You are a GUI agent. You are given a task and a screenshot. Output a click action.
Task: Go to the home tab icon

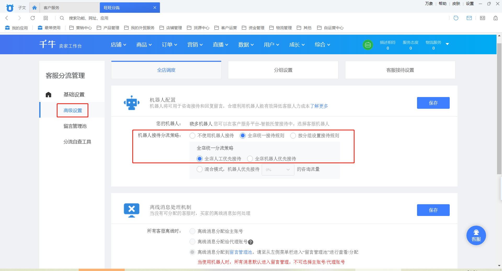35,8
